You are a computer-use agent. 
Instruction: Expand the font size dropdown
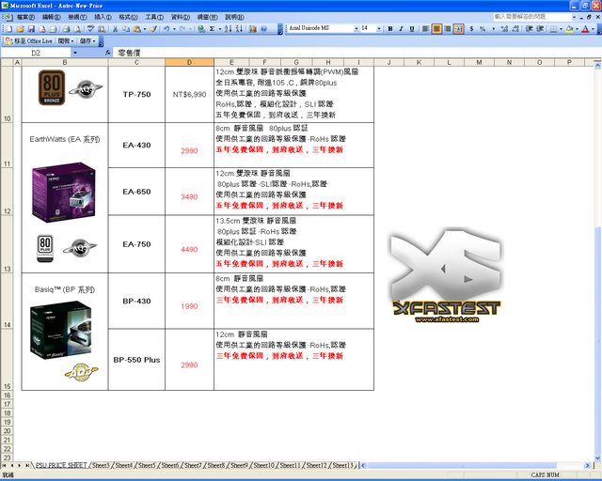[x=379, y=29]
